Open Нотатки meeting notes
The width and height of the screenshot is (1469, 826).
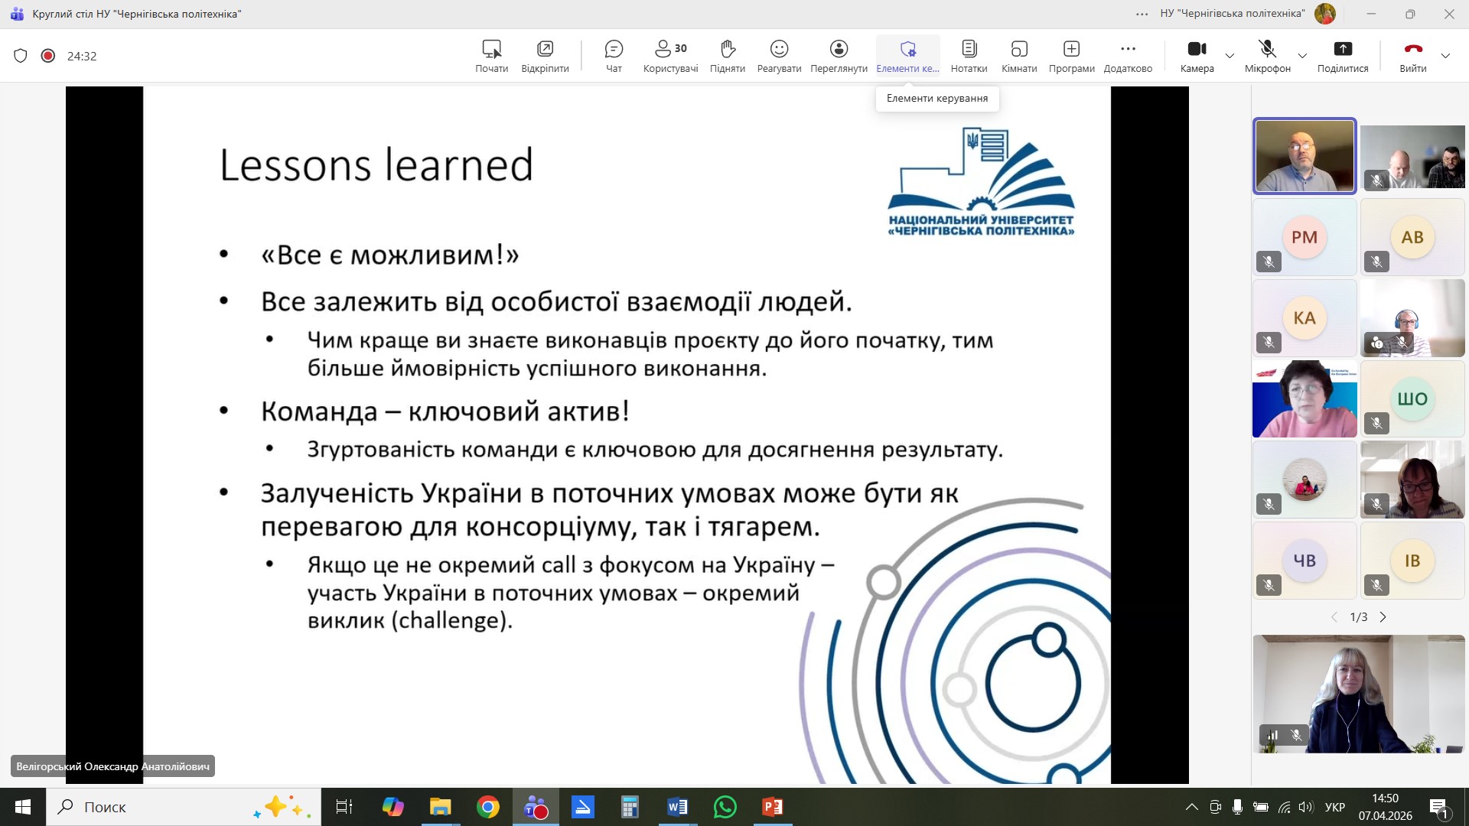tap(969, 56)
